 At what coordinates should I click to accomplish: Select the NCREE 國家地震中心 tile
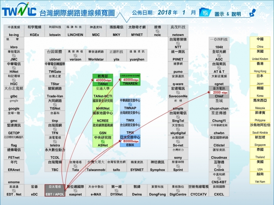pyautogui.click(x=103, y=117)
